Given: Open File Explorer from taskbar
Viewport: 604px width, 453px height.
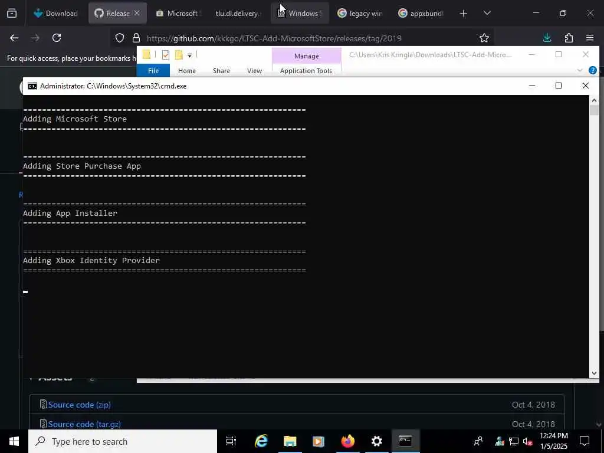Looking at the screenshot, I should pos(290,441).
